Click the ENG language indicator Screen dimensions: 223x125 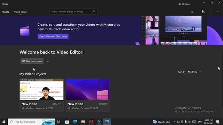click(200, 122)
